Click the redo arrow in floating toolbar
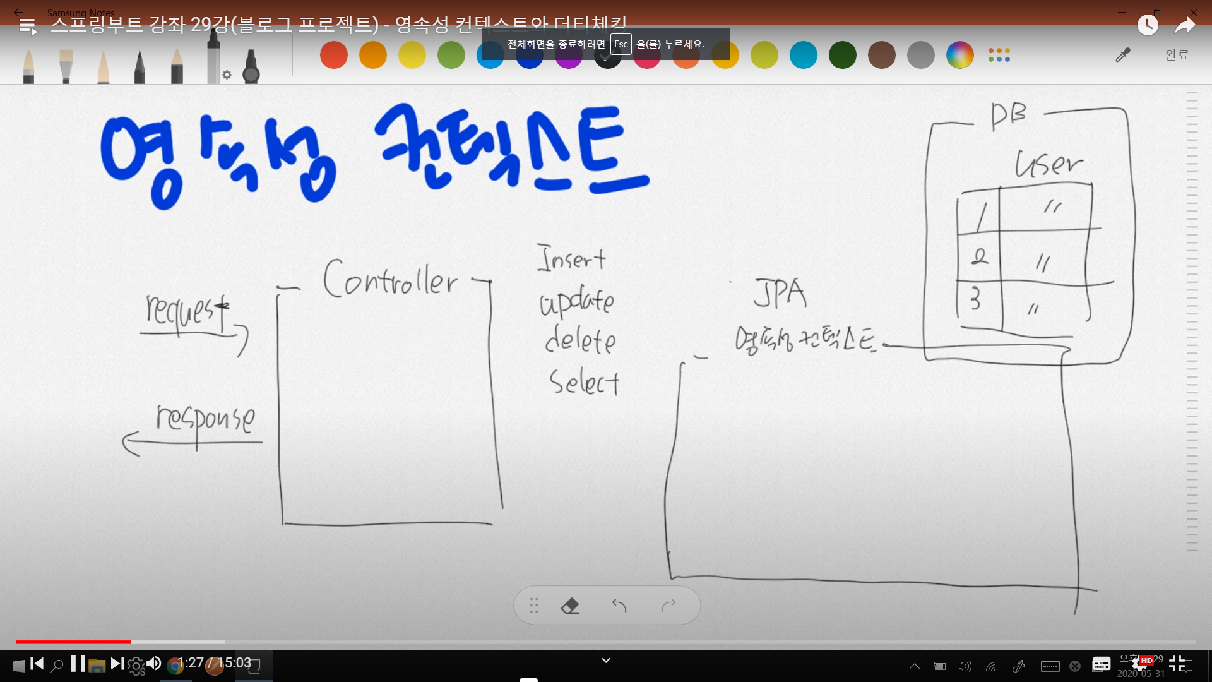1212x682 pixels. [668, 606]
